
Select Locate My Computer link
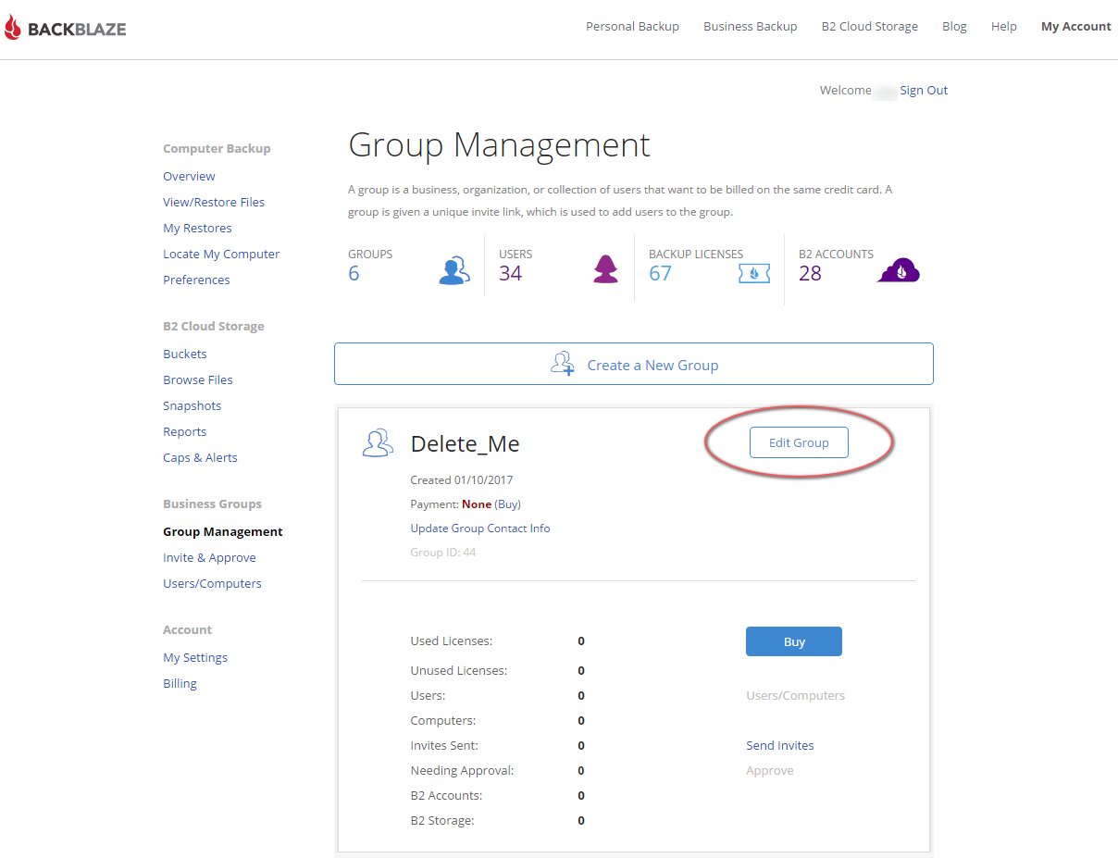coord(221,254)
